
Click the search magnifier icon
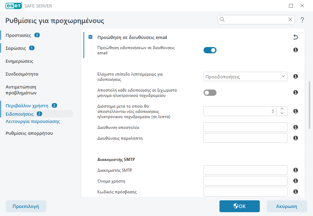pyautogui.click(x=223, y=20)
